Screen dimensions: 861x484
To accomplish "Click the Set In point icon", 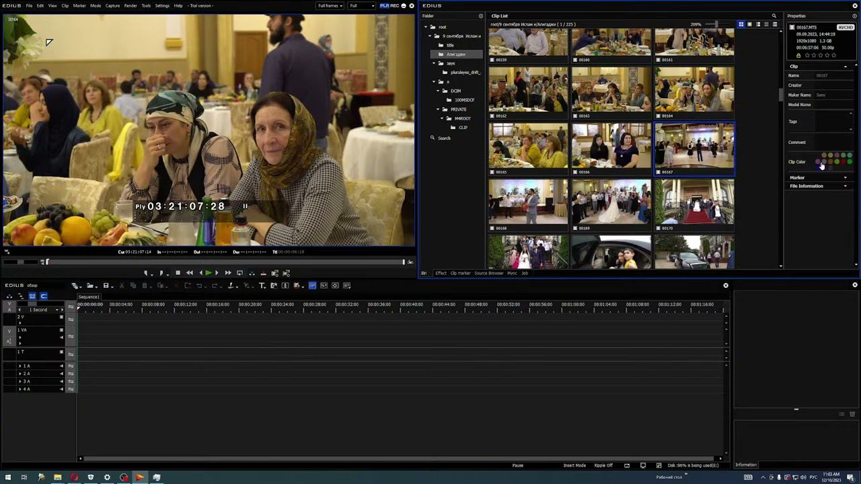I will (147, 273).
